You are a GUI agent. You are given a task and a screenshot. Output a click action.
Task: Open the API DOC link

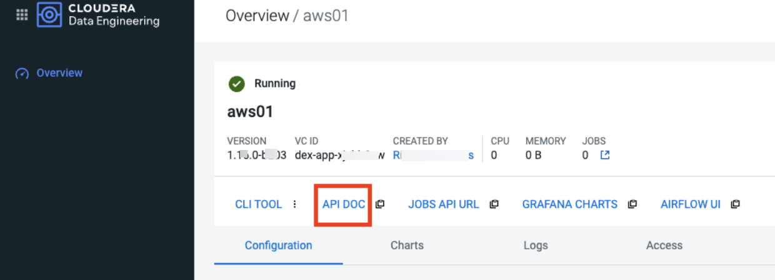[344, 204]
